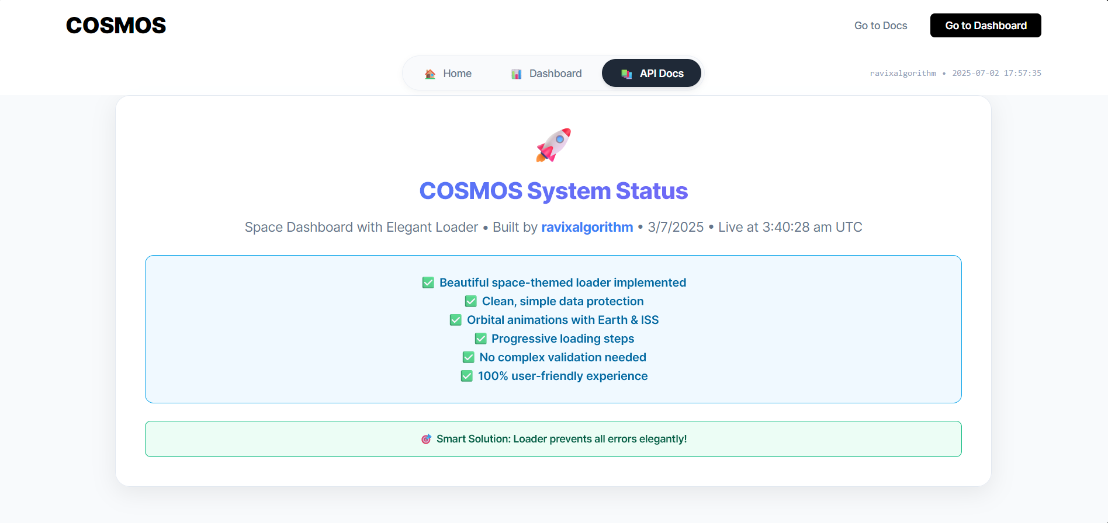Screen dimensions: 1108x523
Task: Click the ravixalgorithm timestamp text in header
Action: click(955, 74)
